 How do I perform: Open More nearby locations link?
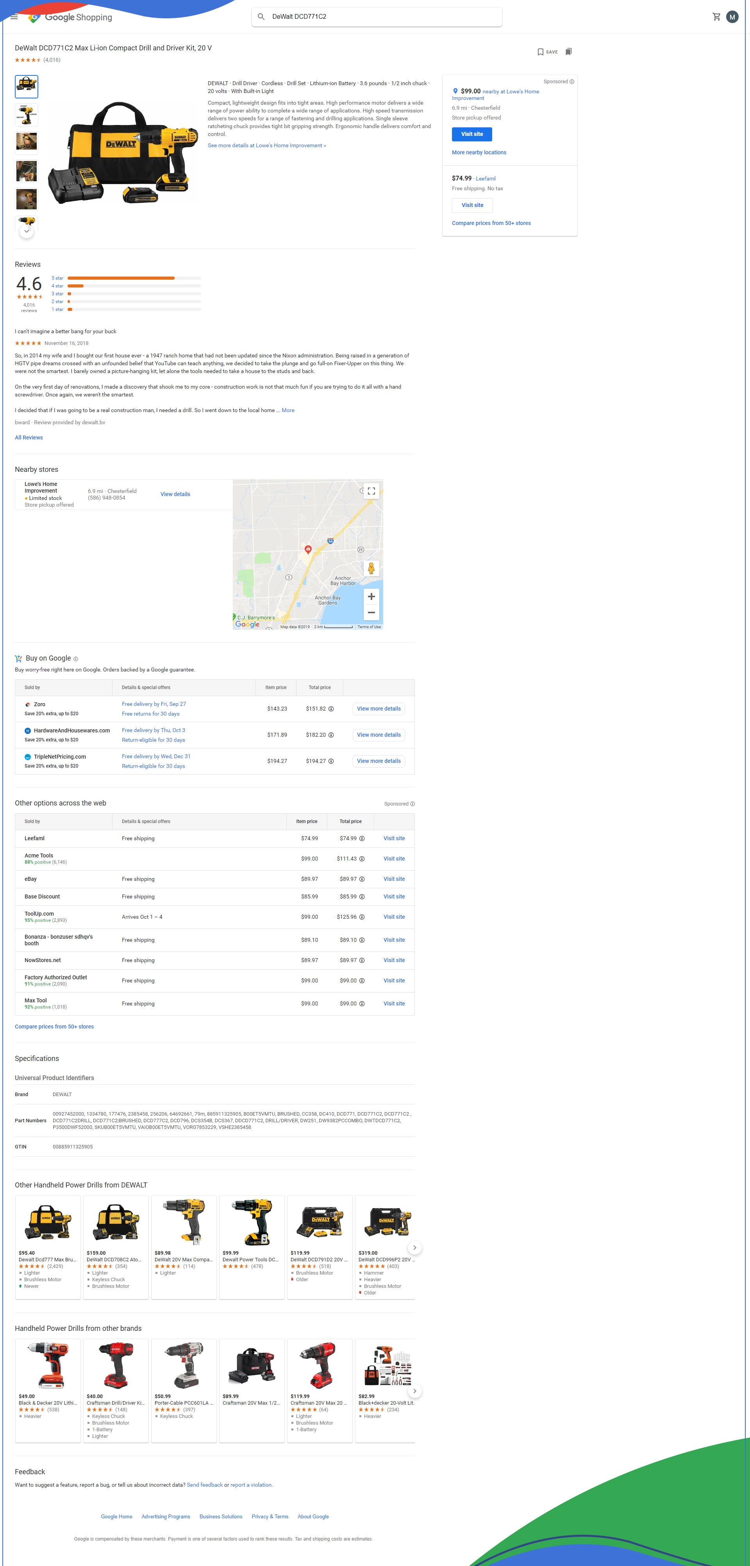[x=479, y=153]
